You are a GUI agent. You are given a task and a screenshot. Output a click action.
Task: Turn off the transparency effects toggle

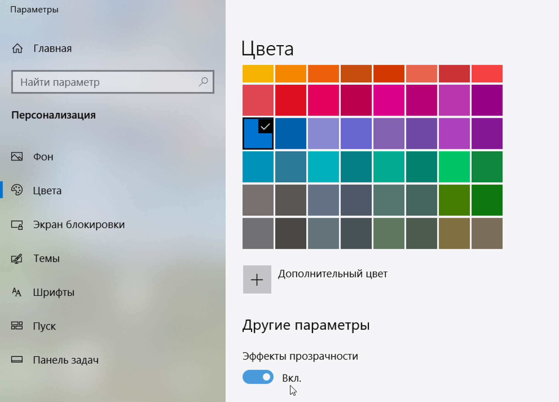(x=258, y=377)
